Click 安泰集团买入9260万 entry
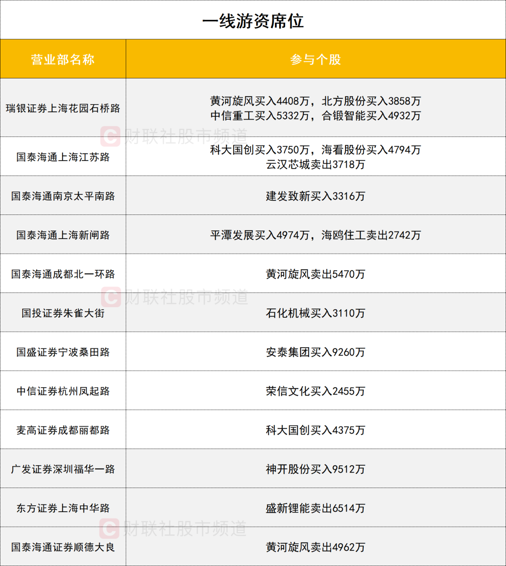506x566 pixels. (x=315, y=352)
